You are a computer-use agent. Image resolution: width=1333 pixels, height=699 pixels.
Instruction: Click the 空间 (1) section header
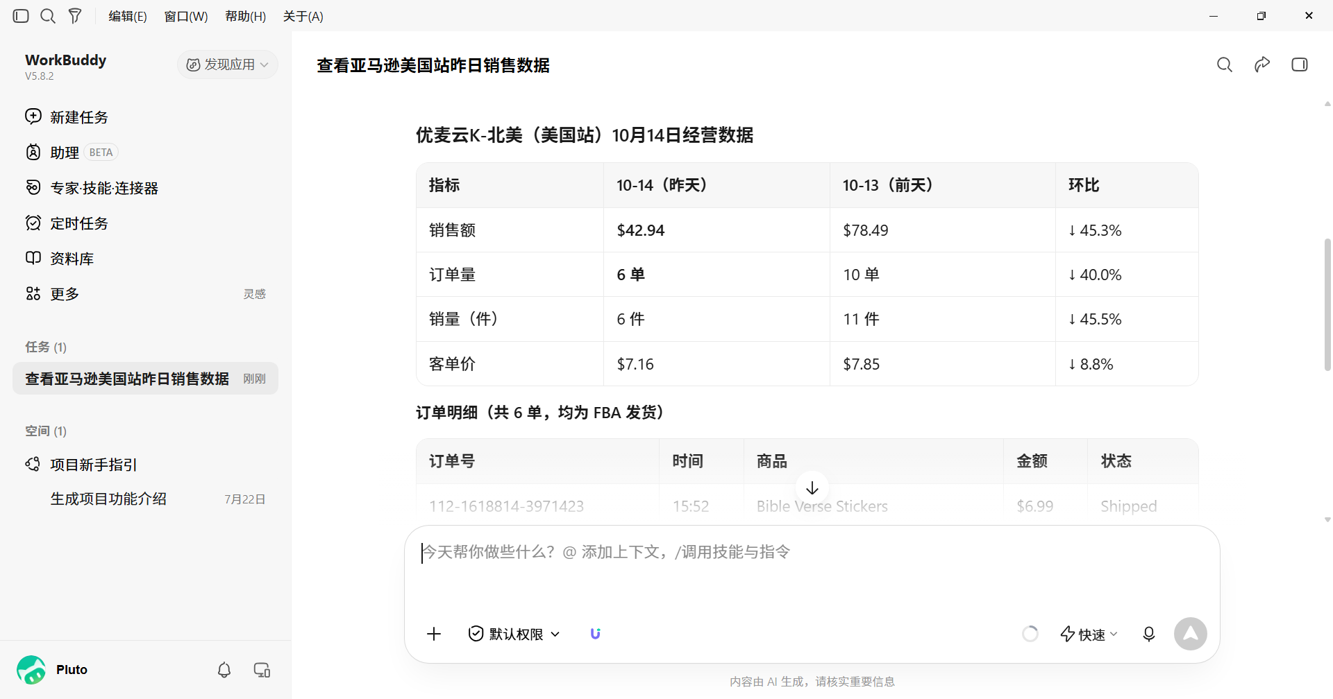tap(46, 431)
